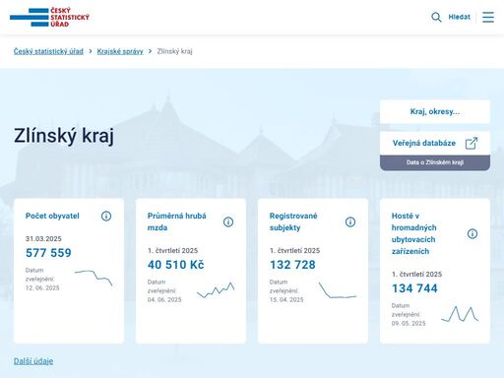Click registered subjects sparkline chart
504x378 pixels.
[x=338, y=290]
